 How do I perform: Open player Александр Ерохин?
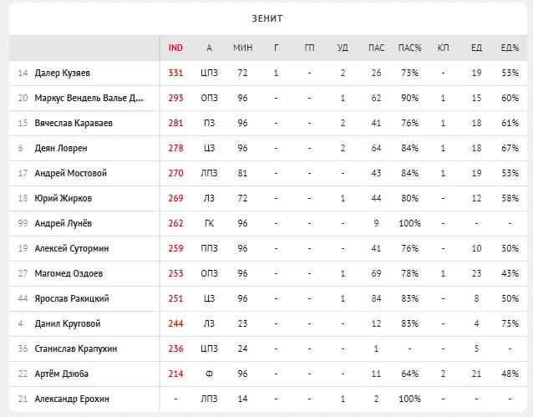tap(72, 399)
